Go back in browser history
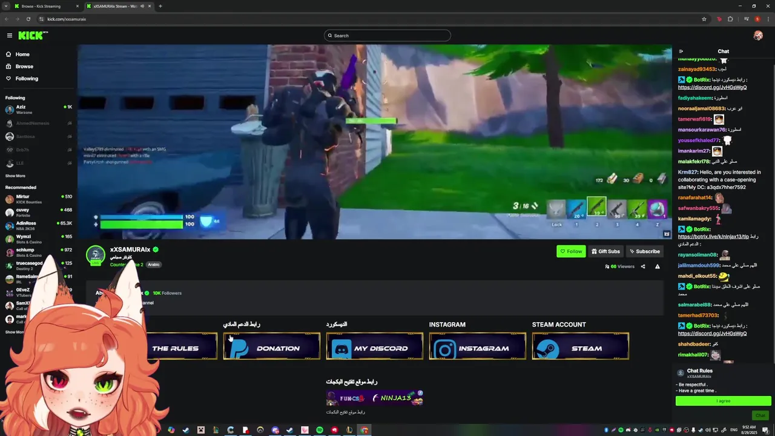775x436 pixels. coord(7,19)
